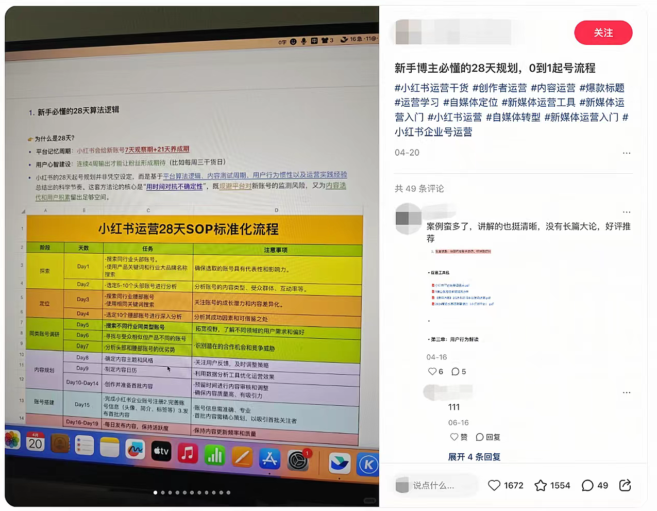Viewport: 657px width, 511px height.
Task: Click the blue K app icon in dock
Action: click(368, 465)
